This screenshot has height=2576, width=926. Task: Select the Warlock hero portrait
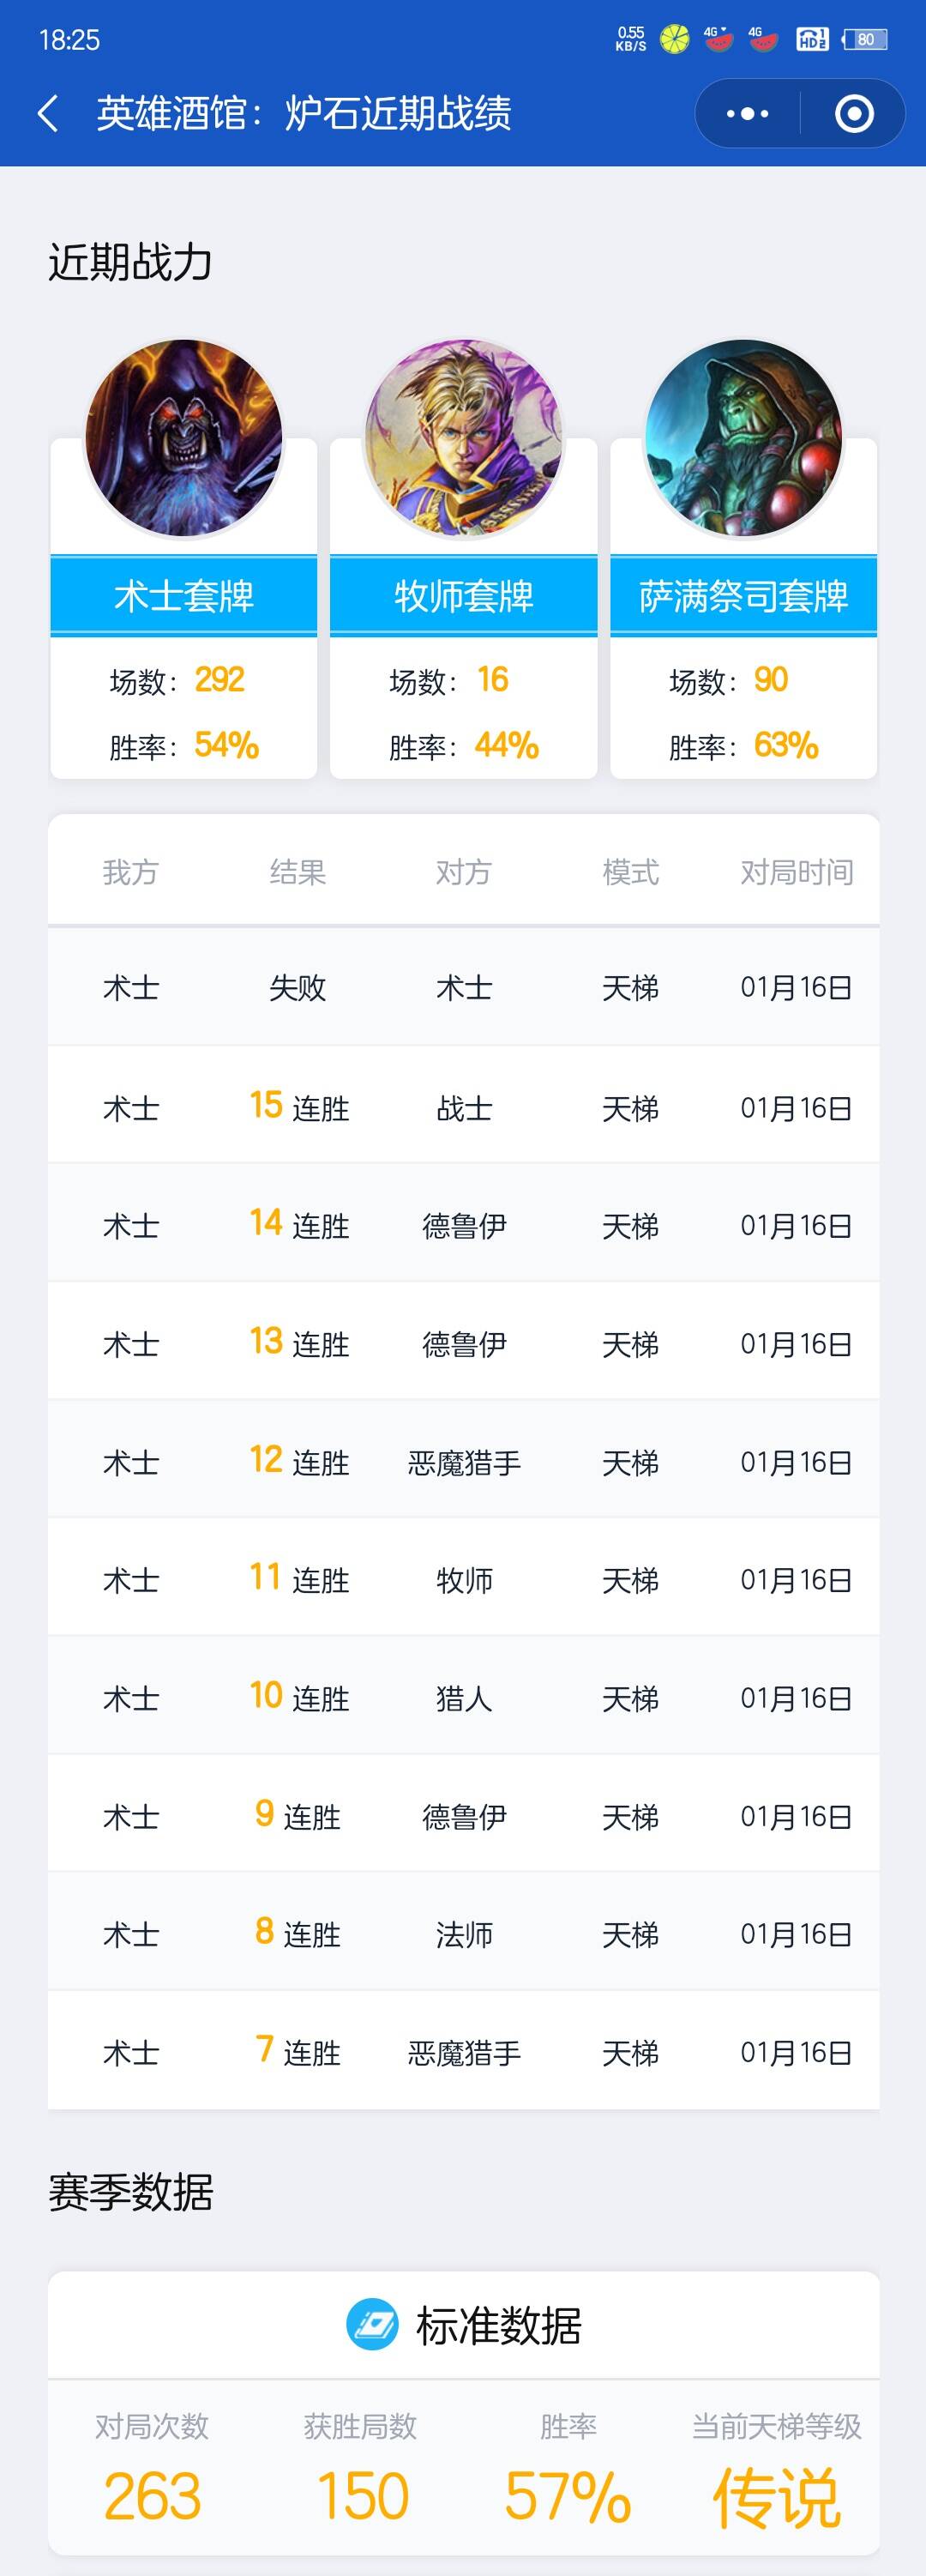tap(184, 438)
